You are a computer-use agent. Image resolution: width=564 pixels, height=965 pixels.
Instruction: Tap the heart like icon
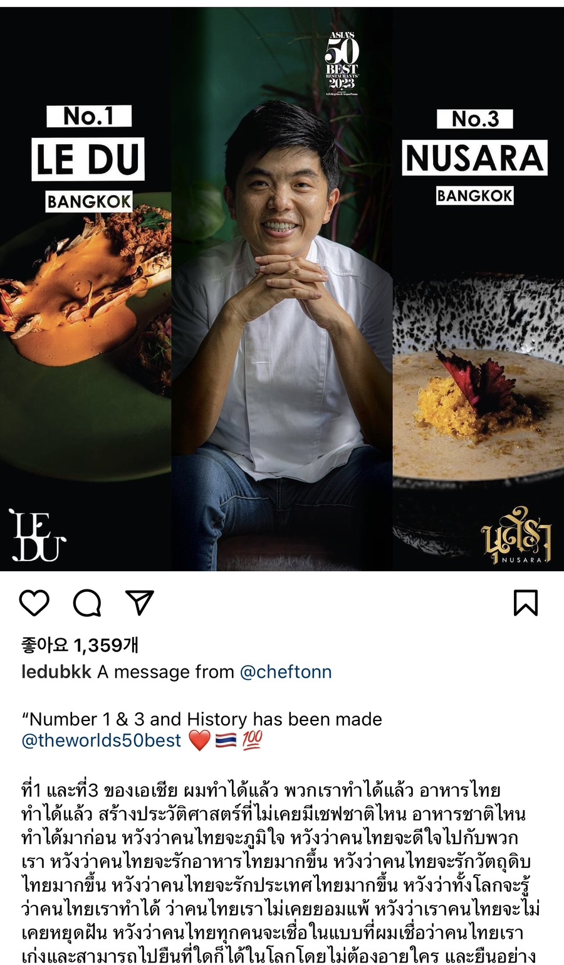[x=34, y=603]
